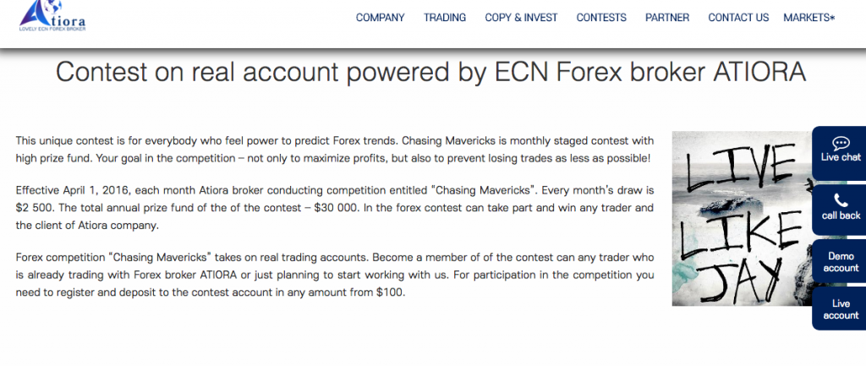Click the Live Like Jay image
This screenshot has height=366, width=866.
point(741,219)
